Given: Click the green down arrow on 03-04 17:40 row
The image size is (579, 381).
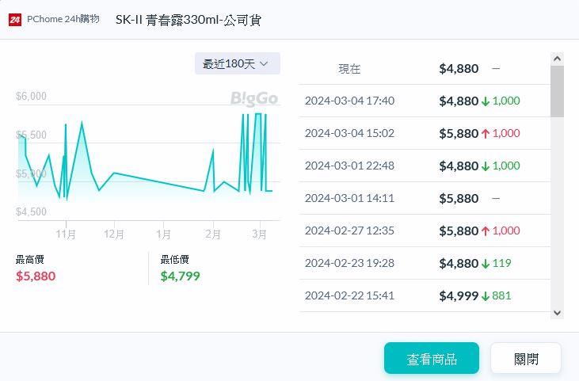Looking at the screenshot, I should pyautogui.click(x=486, y=101).
